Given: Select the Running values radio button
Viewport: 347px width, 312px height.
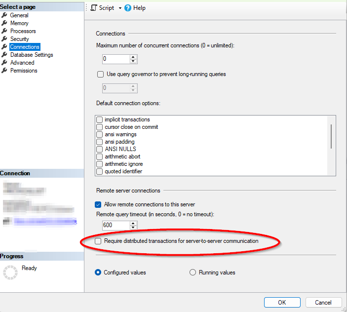Looking at the screenshot, I should click(x=193, y=273).
